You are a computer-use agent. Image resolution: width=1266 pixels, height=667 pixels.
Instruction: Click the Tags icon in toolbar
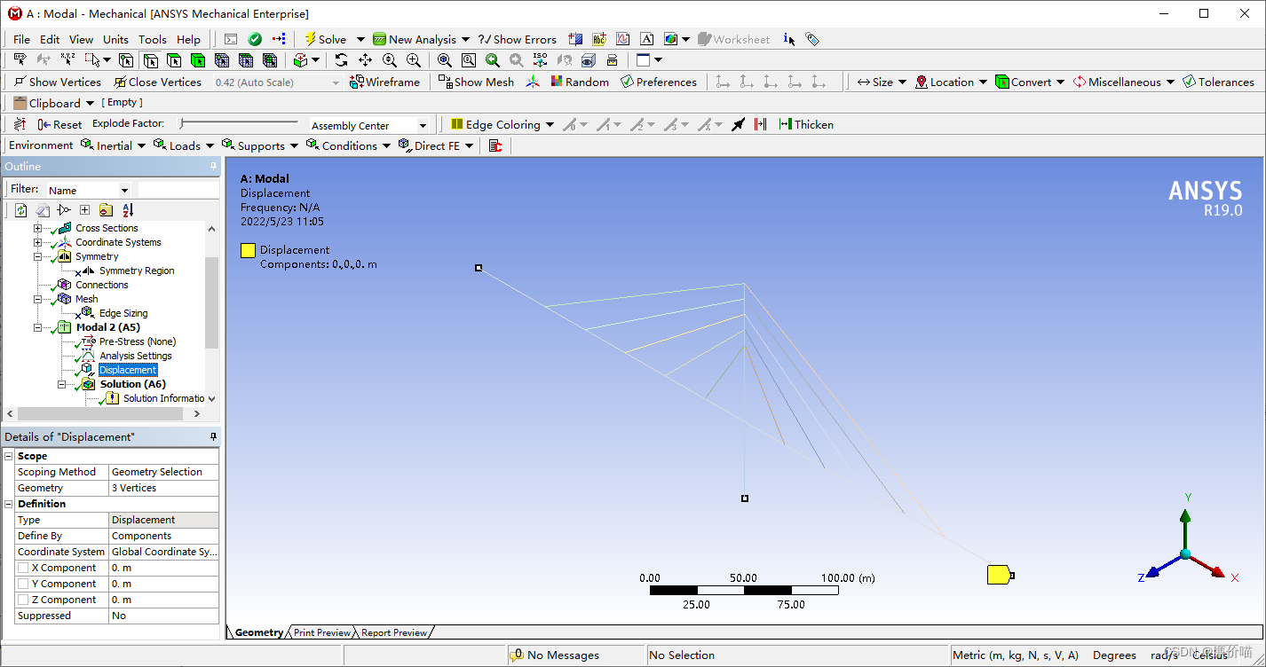point(812,39)
